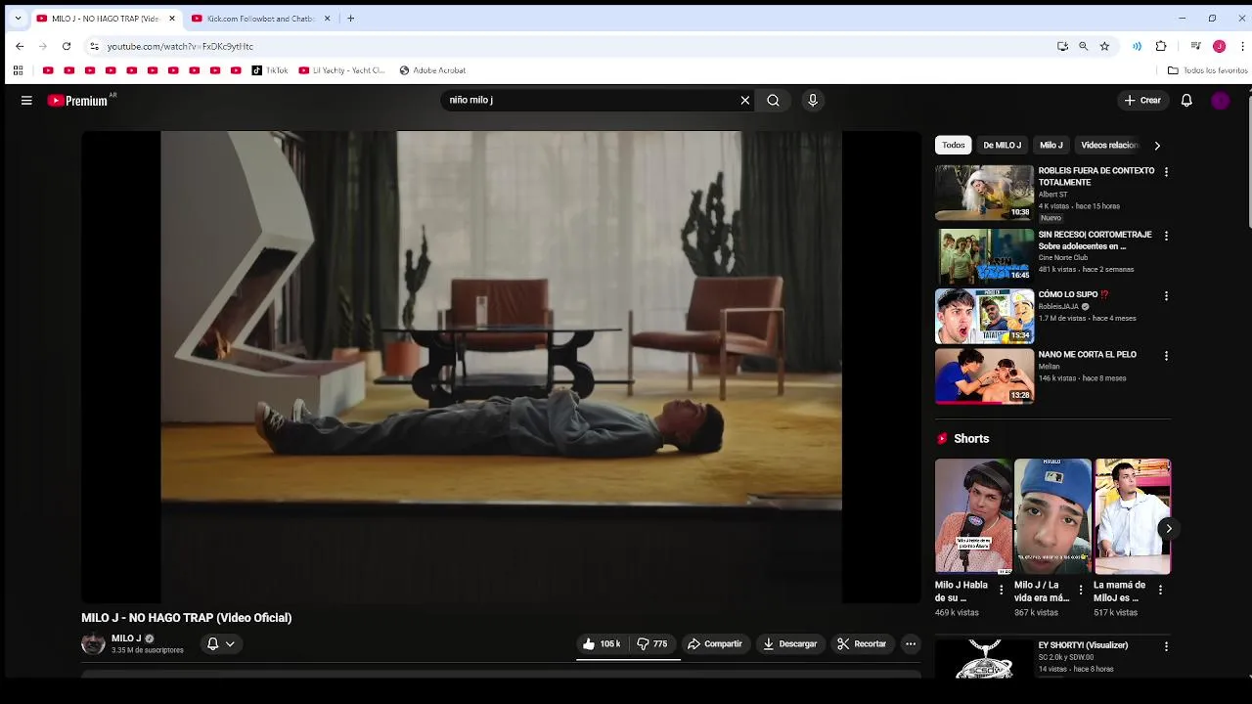The width and height of the screenshot is (1252, 704).
Task: Open YouTube notifications bell in header
Action: tap(1186, 100)
